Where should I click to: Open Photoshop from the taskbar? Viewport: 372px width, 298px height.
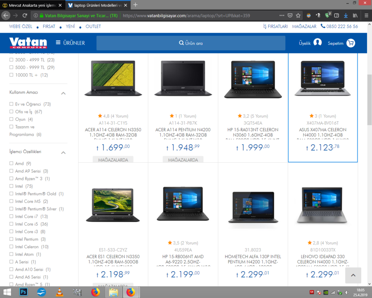[24, 292]
